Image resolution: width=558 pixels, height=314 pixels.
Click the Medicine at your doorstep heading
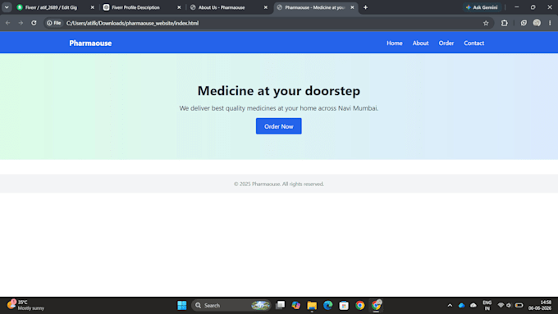point(279,91)
